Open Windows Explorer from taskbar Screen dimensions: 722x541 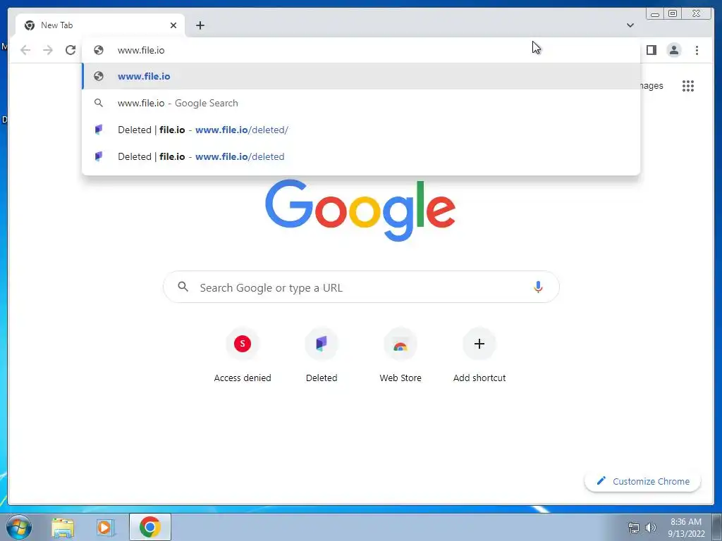63,527
